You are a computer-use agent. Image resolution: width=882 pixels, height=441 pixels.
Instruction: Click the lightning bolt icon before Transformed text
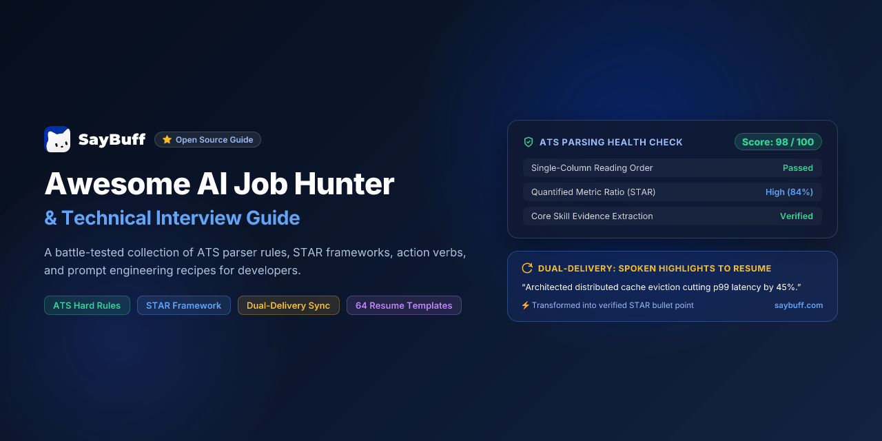point(525,305)
